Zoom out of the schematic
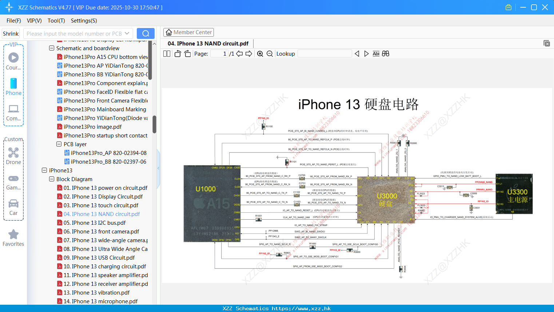 point(270,54)
